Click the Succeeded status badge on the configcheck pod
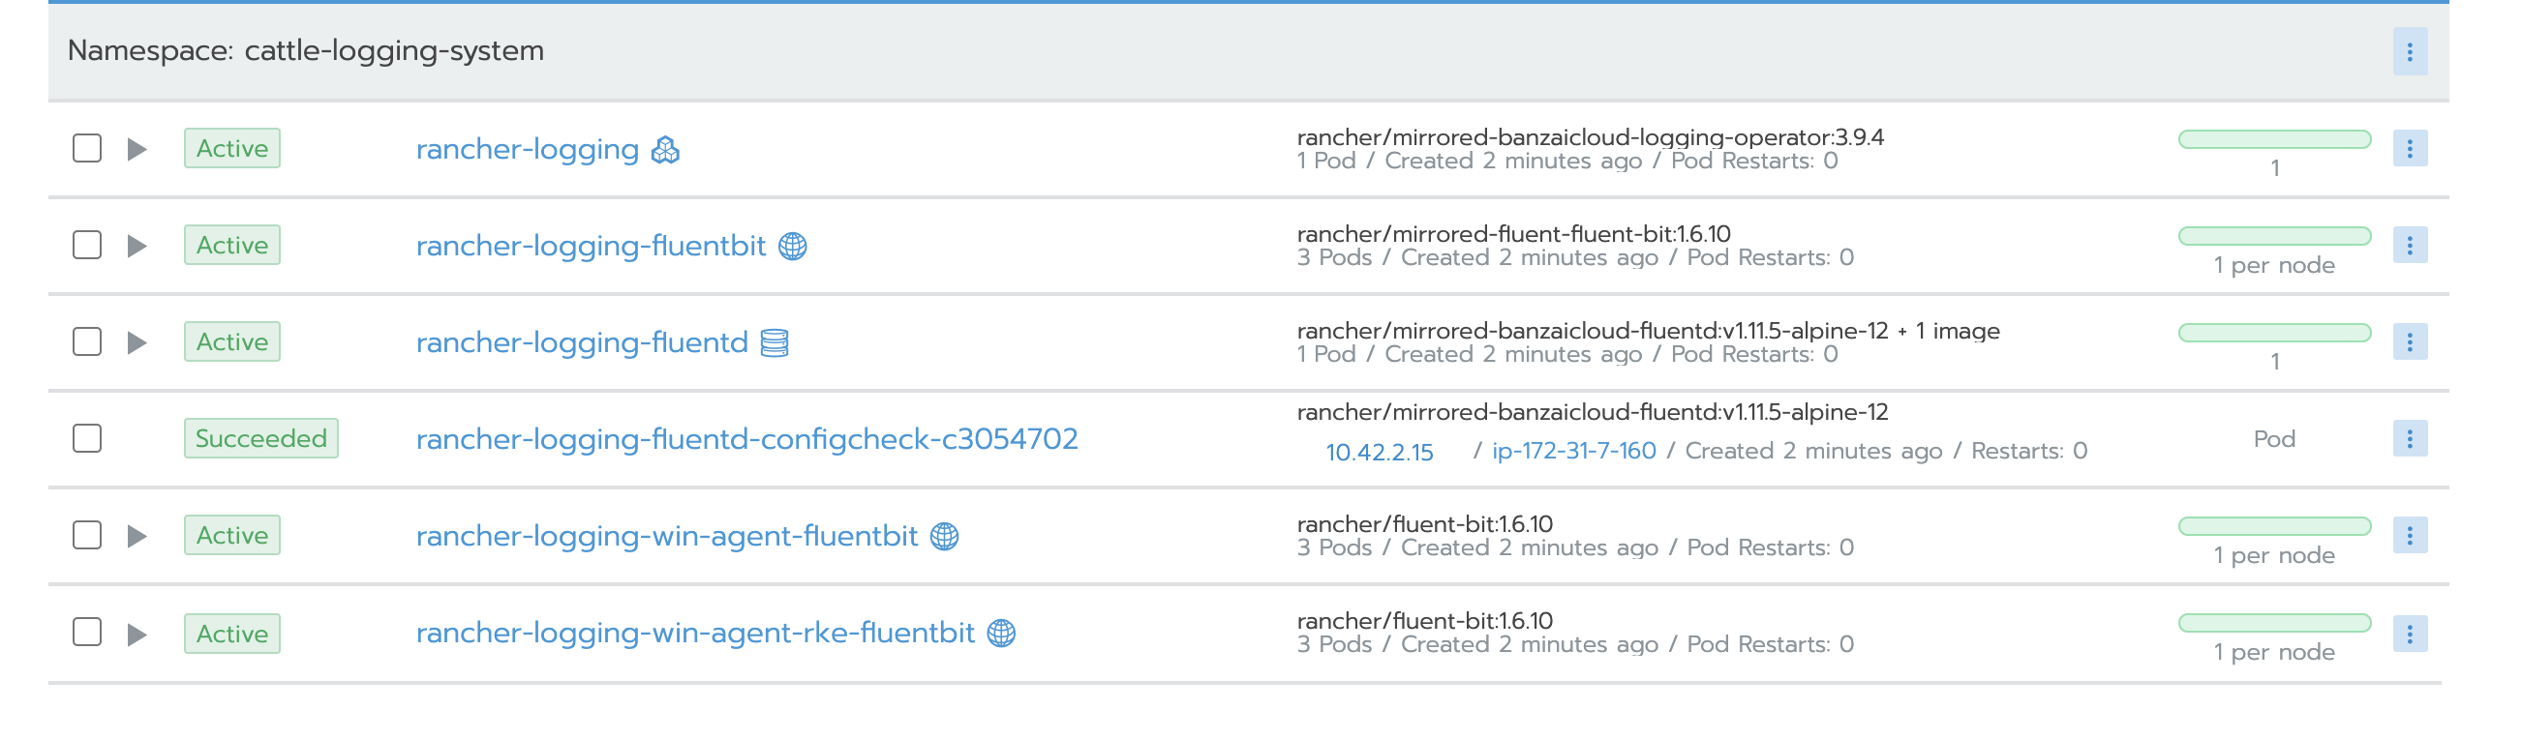2523x739 pixels. (261, 438)
